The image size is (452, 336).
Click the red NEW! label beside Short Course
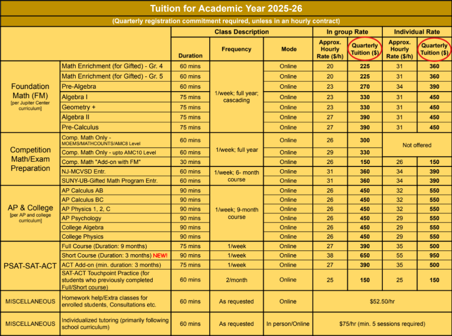(160, 256)
